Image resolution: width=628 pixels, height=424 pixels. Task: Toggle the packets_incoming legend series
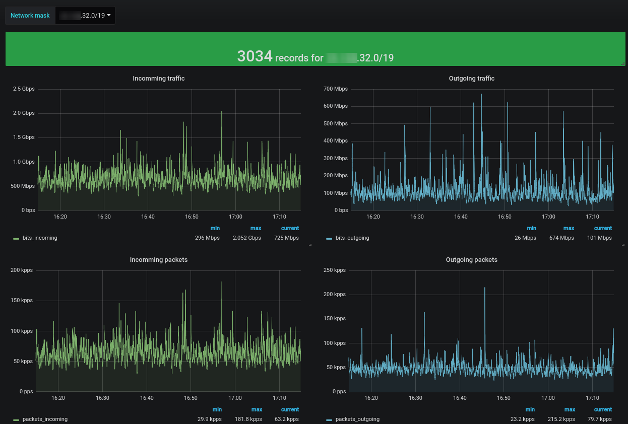point(45,419)
